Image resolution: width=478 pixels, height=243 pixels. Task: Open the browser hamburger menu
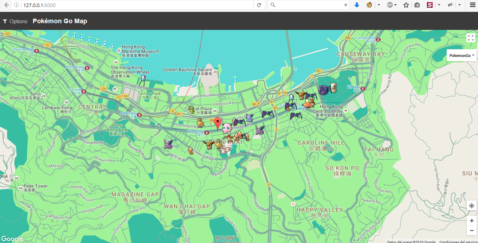pos(472,5)
